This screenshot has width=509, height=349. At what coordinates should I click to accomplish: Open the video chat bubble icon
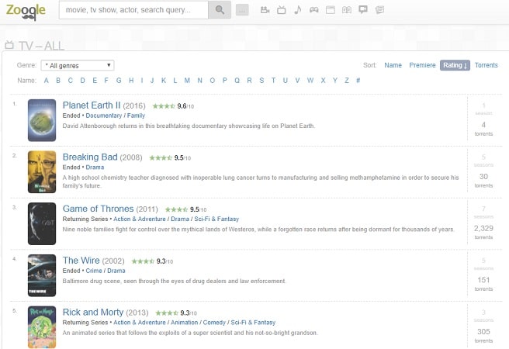pos(363,10)
